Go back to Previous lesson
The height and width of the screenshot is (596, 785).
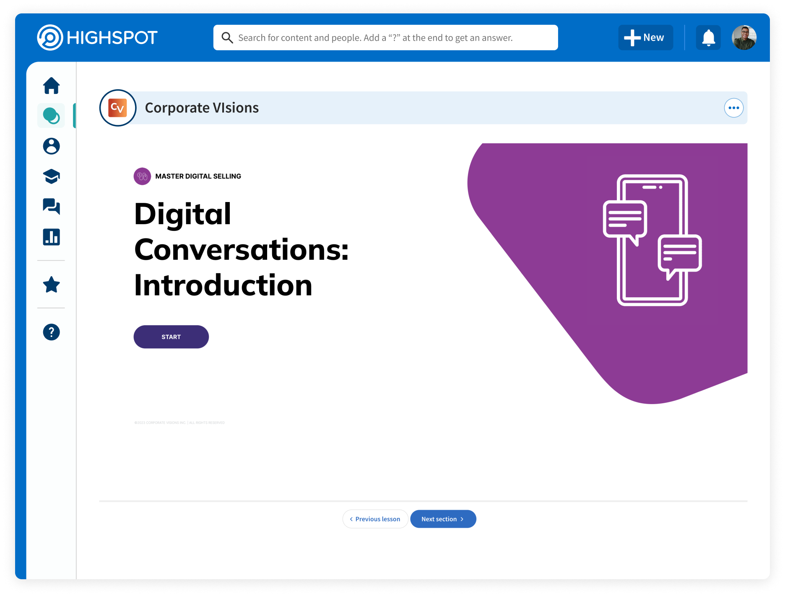pos(375,519)
